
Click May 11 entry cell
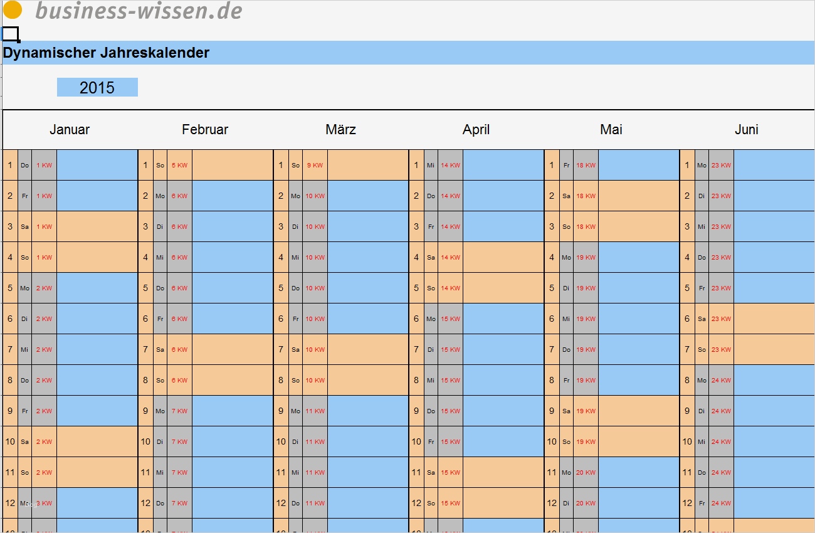639,472
